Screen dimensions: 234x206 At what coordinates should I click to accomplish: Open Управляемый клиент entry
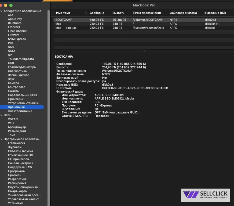pos(23,199)
